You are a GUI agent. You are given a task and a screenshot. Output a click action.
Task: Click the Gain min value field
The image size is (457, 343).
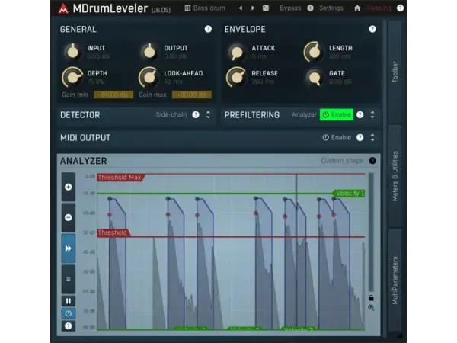click(x=113, y=95)
